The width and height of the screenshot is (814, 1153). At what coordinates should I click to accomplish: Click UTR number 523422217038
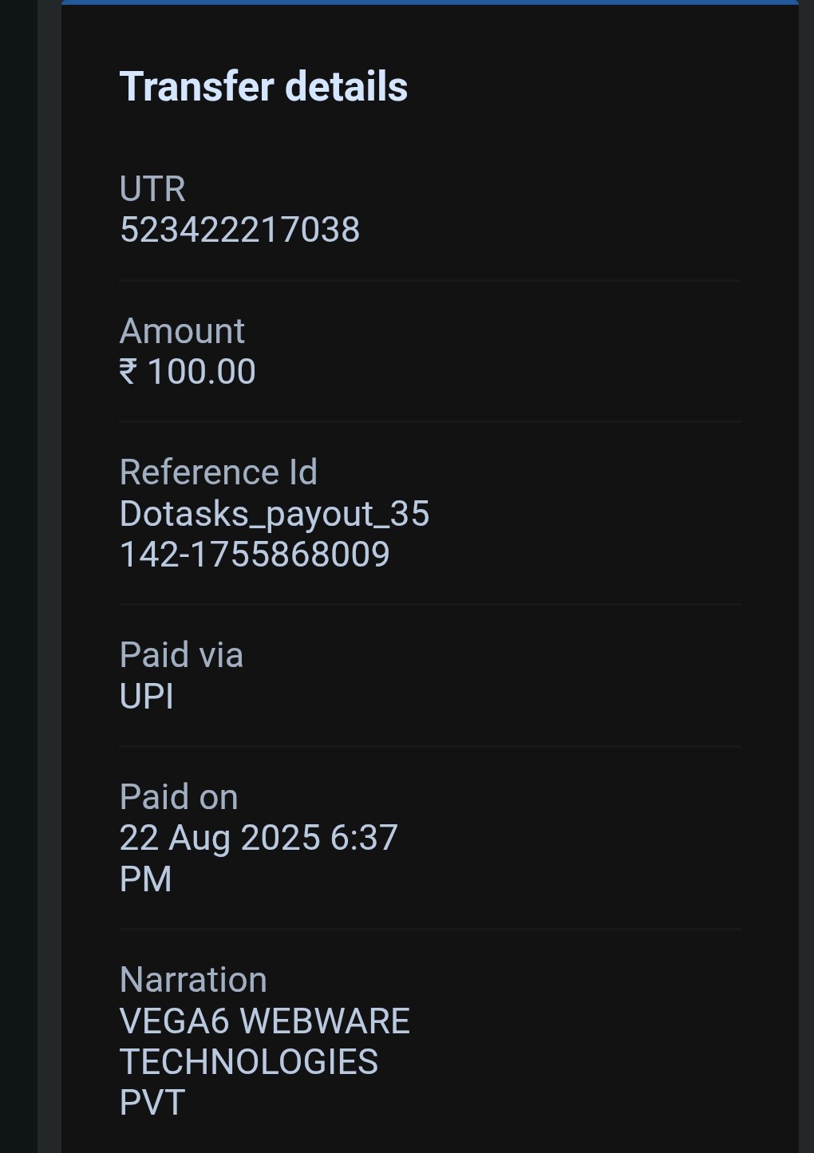(x=239, y=230)
